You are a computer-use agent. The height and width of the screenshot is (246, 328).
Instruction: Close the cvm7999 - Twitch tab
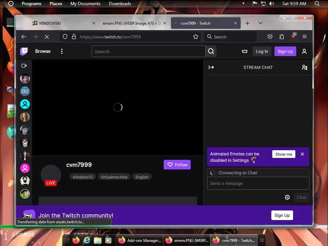click(235, 23)
